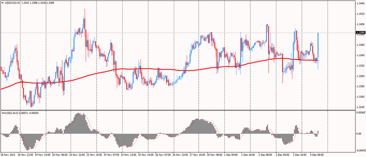Click the 1 Dec 16:00 time label

pos(249,154)
